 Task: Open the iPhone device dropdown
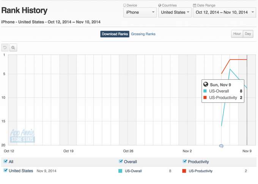140,13
